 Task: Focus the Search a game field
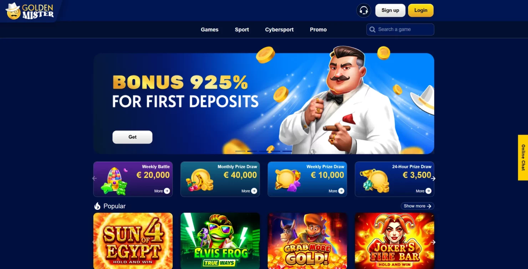[x=400, y=30]
